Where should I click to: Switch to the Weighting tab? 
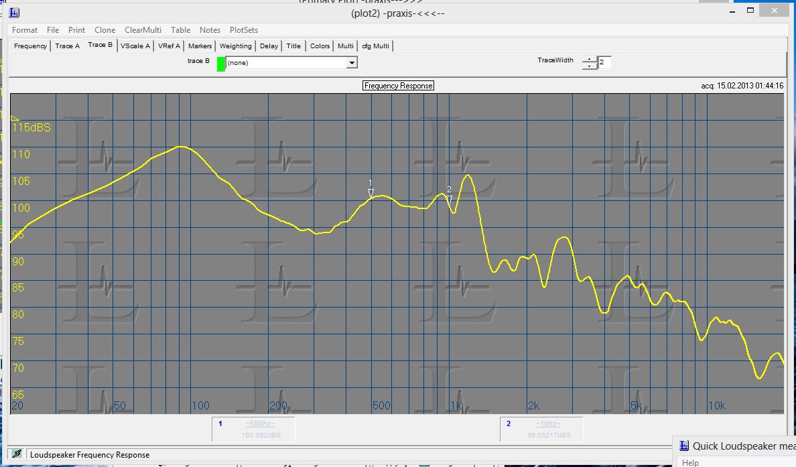tap(236, 46)
